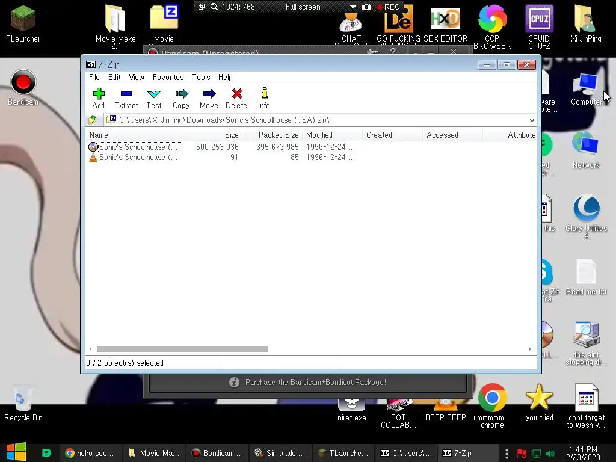Select the Computer desktop icon
The height and width of the screenshot is (462, 616).
tap(586, 90)
